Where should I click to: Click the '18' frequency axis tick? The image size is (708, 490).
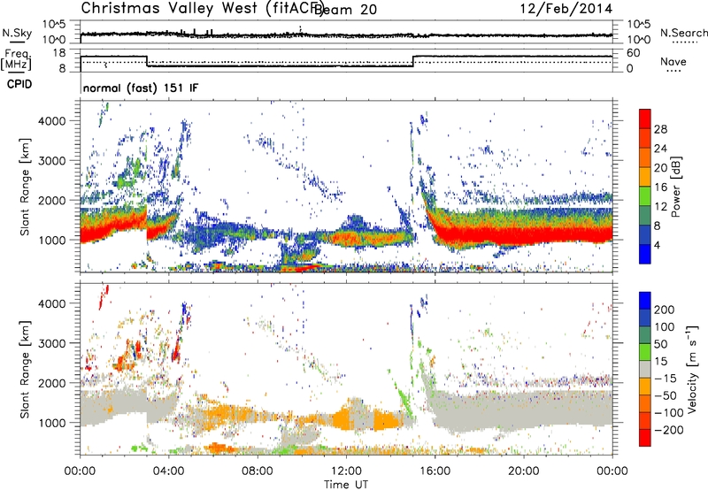tap(59, 53)
